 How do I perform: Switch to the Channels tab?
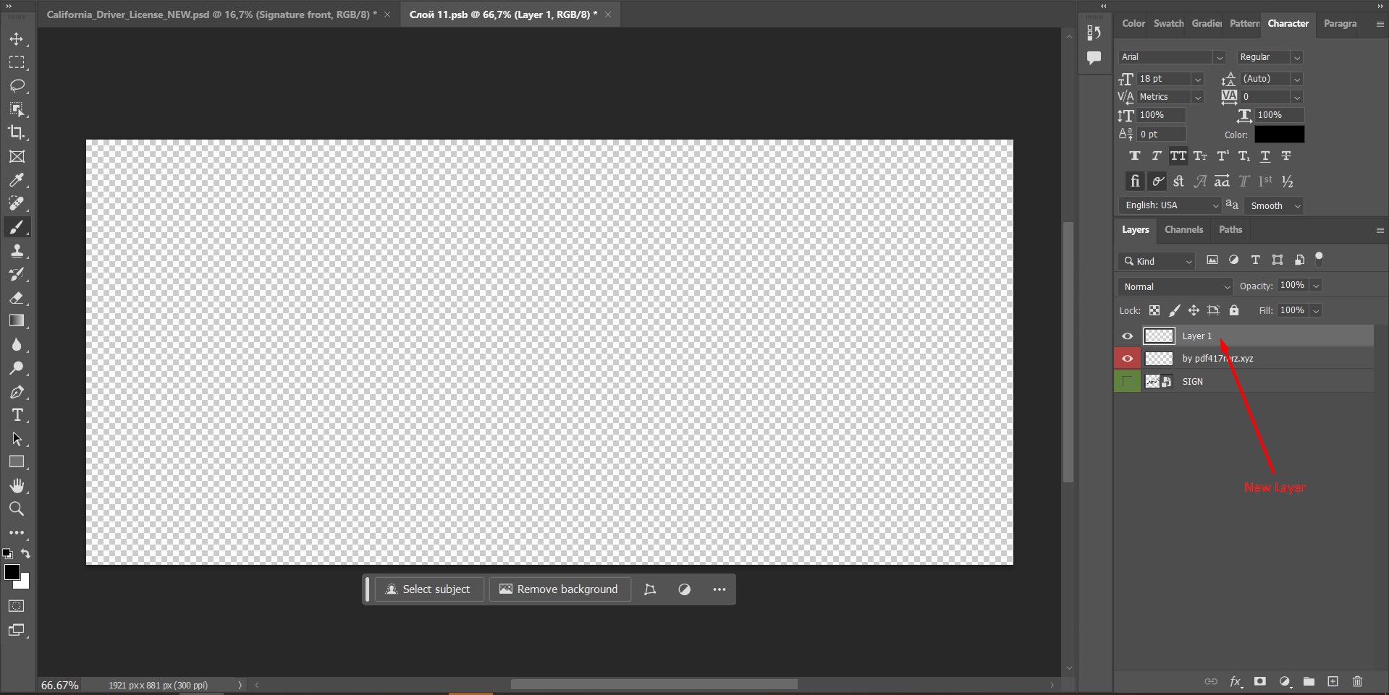click(1184, 230)
